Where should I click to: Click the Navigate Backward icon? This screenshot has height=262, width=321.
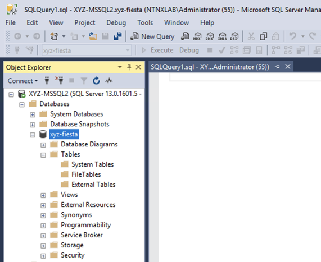[x=17, y=36]
